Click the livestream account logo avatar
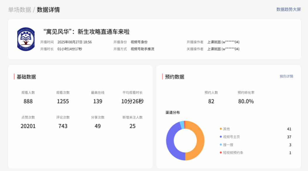This screenshot has width=308, height=171. (26, 39)
